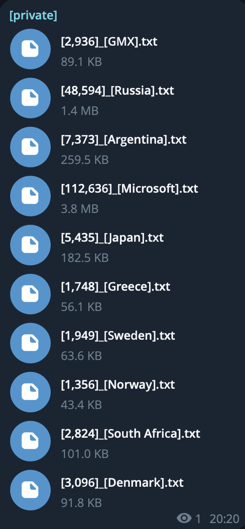Screen dimensions: 245x529
Task: Open the Microsoft.txt file icon
Action: [30, 196]
